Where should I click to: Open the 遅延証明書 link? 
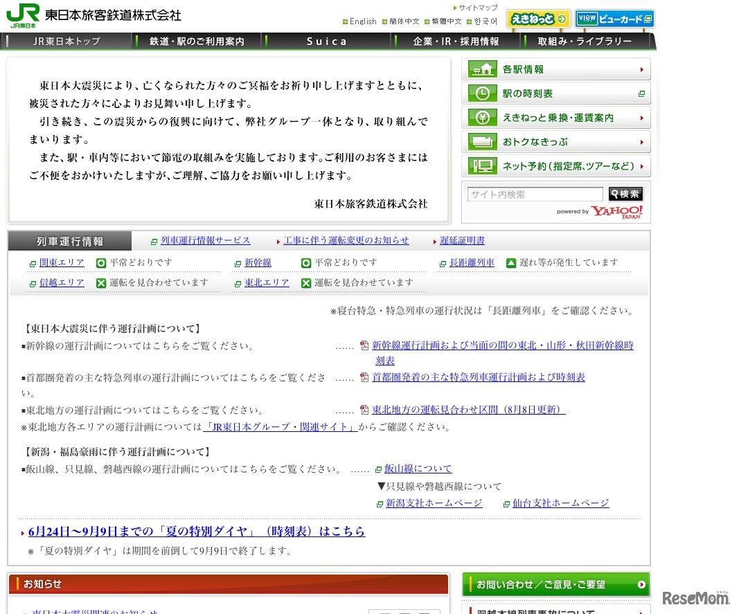(462, 240)
